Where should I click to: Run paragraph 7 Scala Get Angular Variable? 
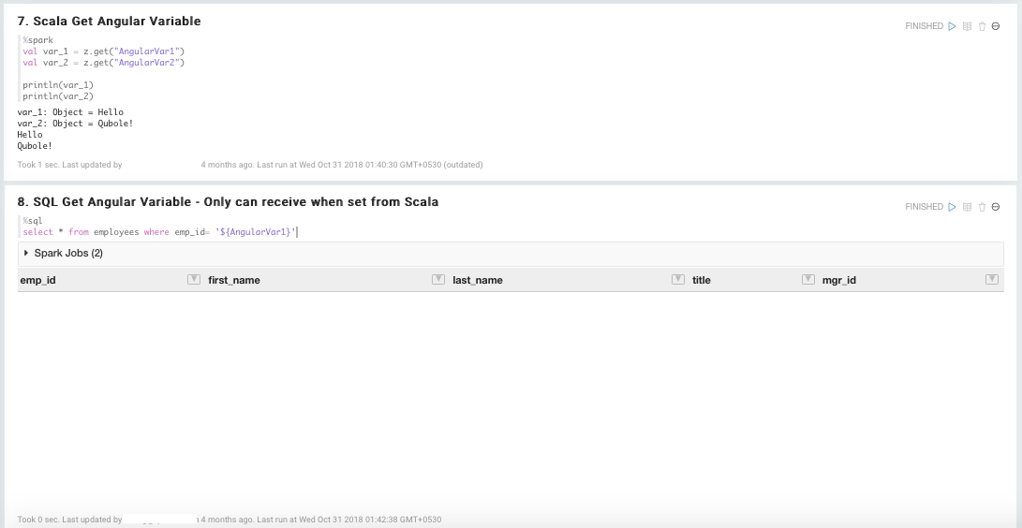pyautogui.click(x=952, y=26)
